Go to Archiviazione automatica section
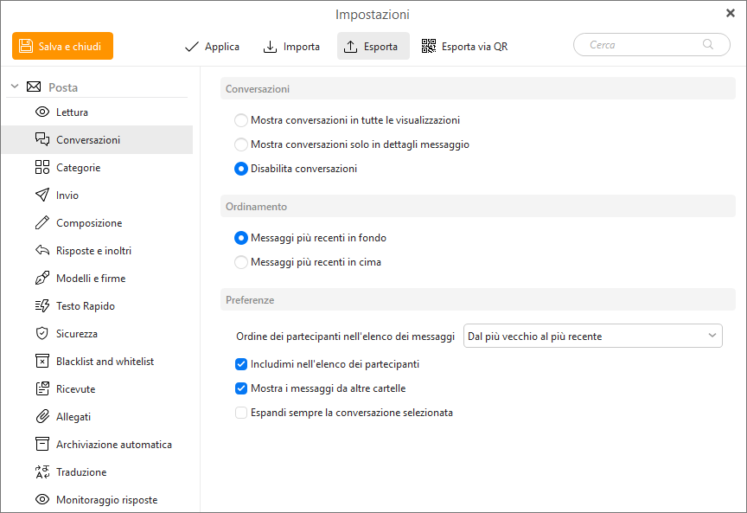The image size is (747, 513). point(113,445)
